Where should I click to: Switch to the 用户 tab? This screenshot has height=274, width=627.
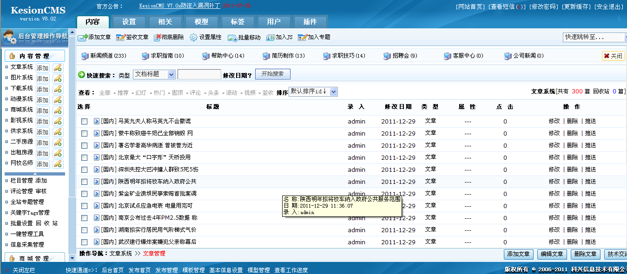pos(274,22)
